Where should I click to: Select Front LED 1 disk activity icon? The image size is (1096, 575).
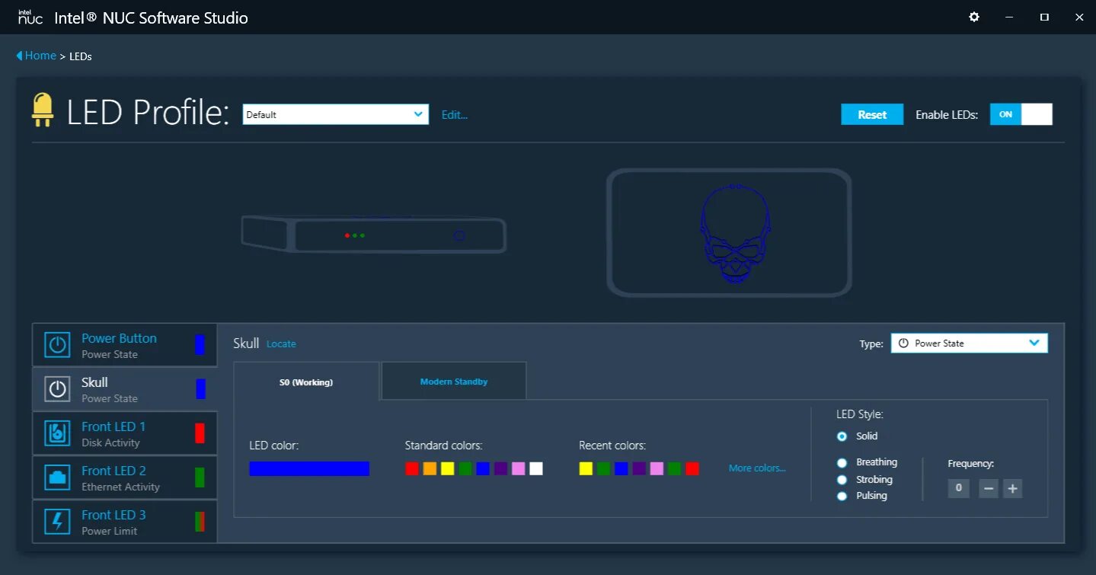[57, 433]
